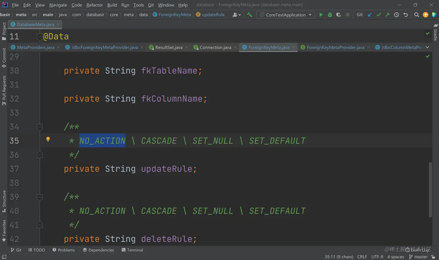Screen dimensions: 439x260
Task: Collapse the Javadoc fold marker at line 39
Action: pos(39,197)
